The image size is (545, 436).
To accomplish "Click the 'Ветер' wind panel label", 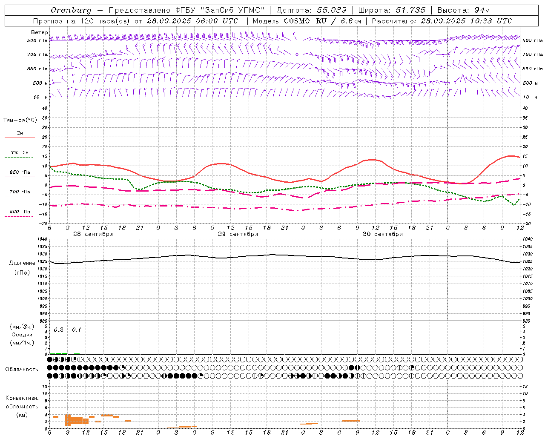I will [40, 32].
